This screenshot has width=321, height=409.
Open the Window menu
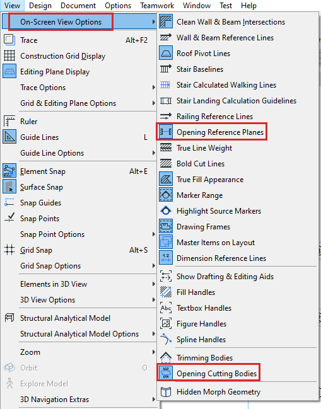pos(197,6)
